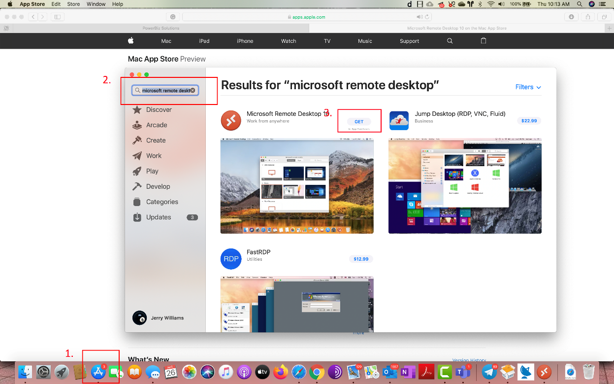Switch to the PowerBiz Solutions tab
This screenshot has width=614, height=384.
coord(161,28)
